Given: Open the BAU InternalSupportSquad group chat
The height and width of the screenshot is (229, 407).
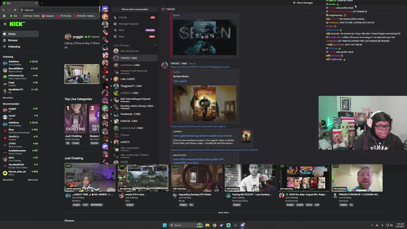Looking at the screenshot, I should point(135,100).
